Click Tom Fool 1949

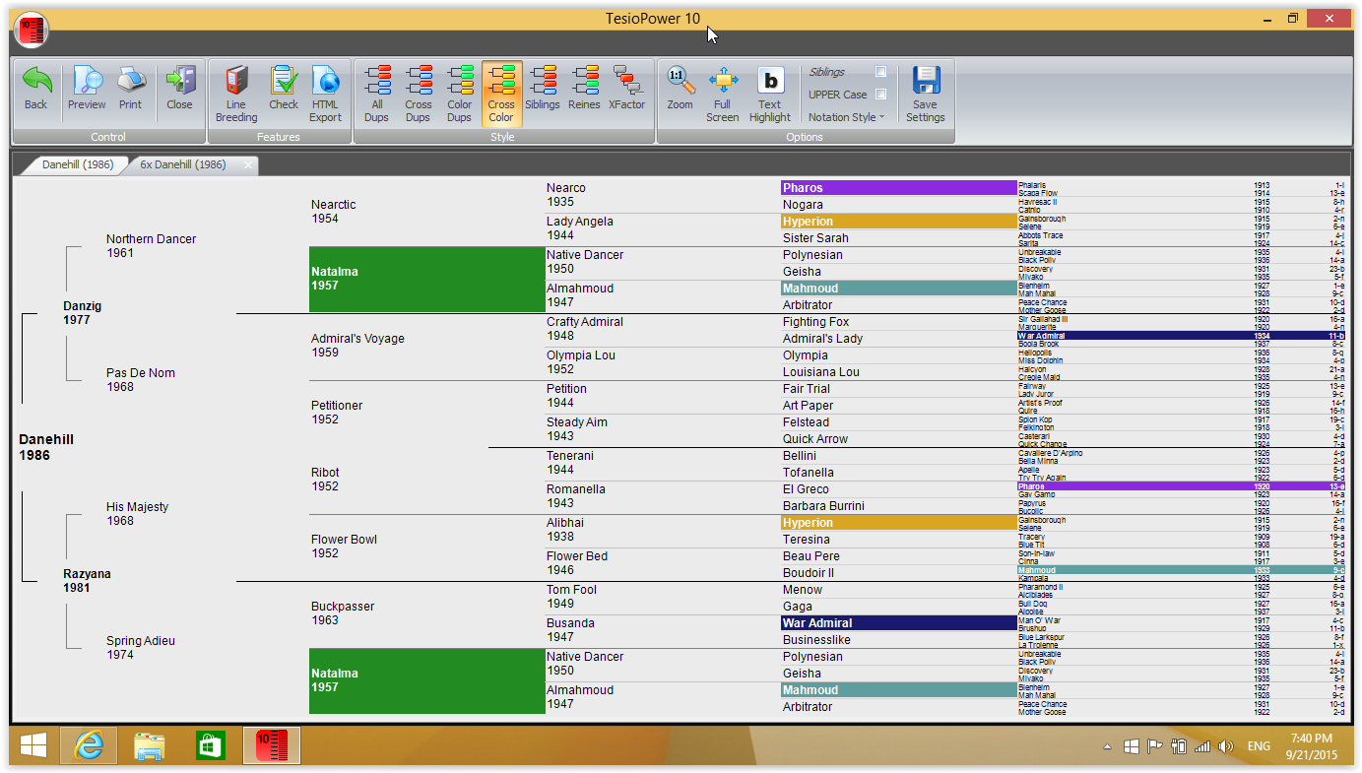pos(573,597)
